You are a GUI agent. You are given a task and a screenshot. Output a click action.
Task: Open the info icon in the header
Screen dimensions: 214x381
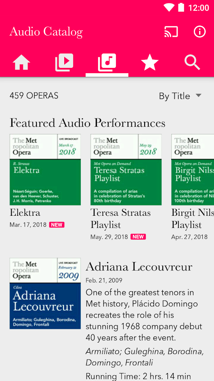(200, 32)
